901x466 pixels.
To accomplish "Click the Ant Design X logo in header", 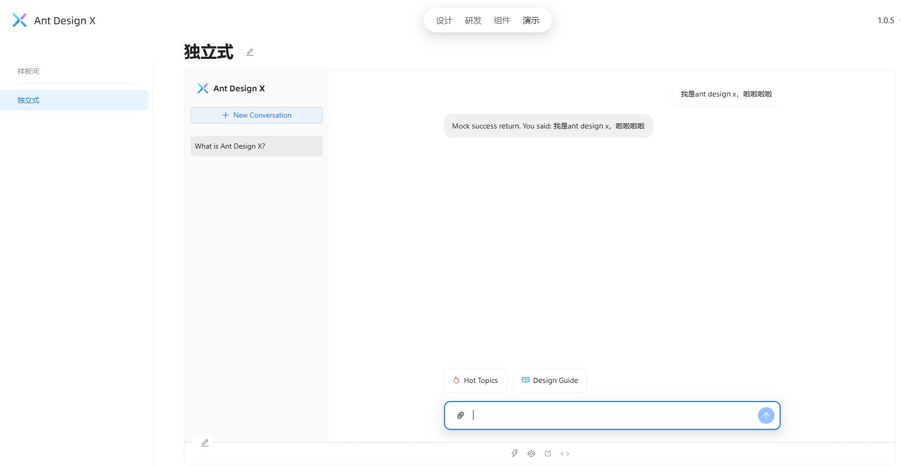I will click(x=20, y=20).
